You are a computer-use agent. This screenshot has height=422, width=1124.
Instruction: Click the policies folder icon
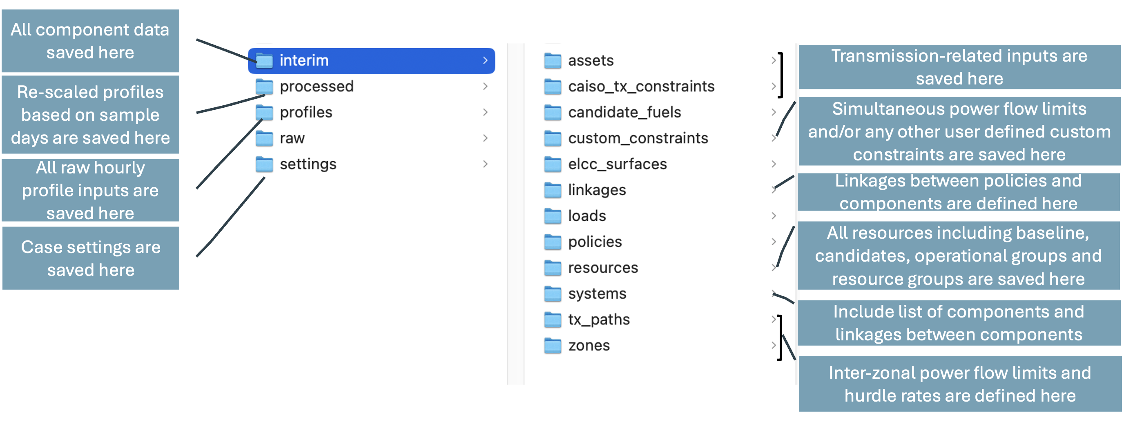point(553,242)
